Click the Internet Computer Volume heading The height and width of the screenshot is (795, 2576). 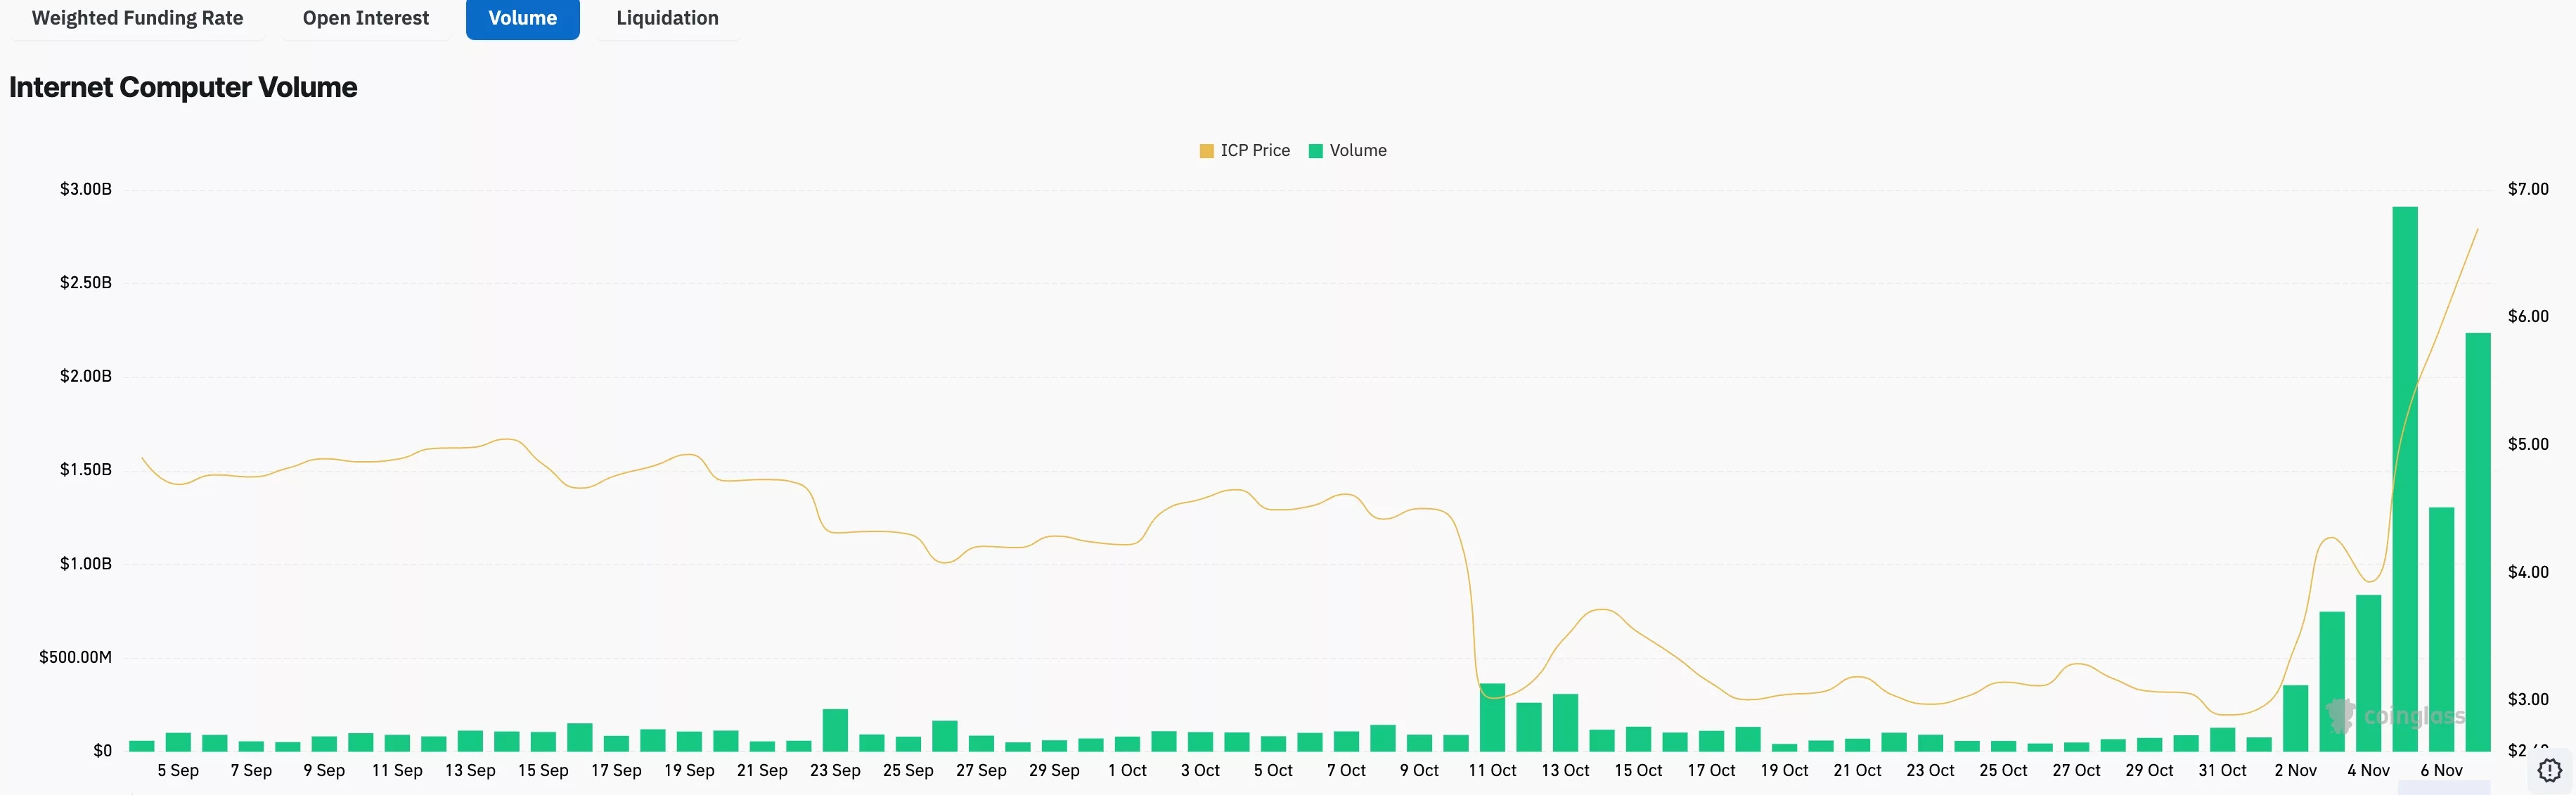(184, 87)
